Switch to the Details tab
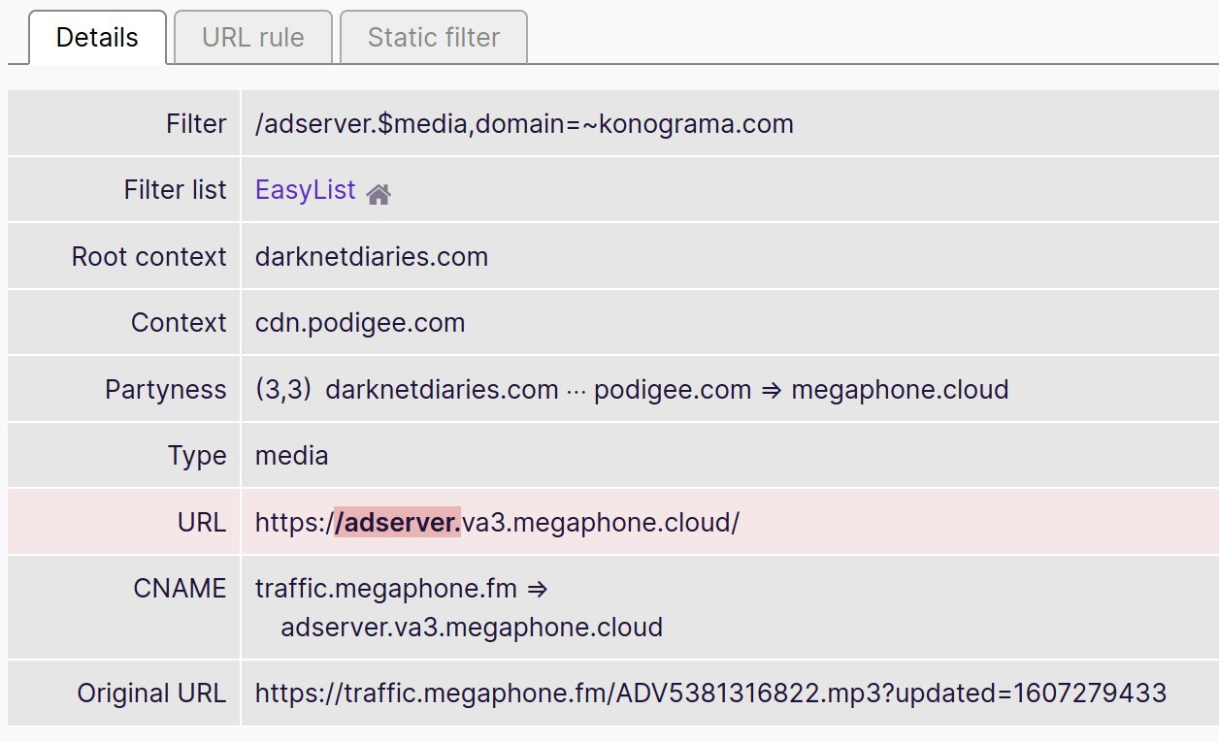1219x742 pixels. click(x=97, y=38)
